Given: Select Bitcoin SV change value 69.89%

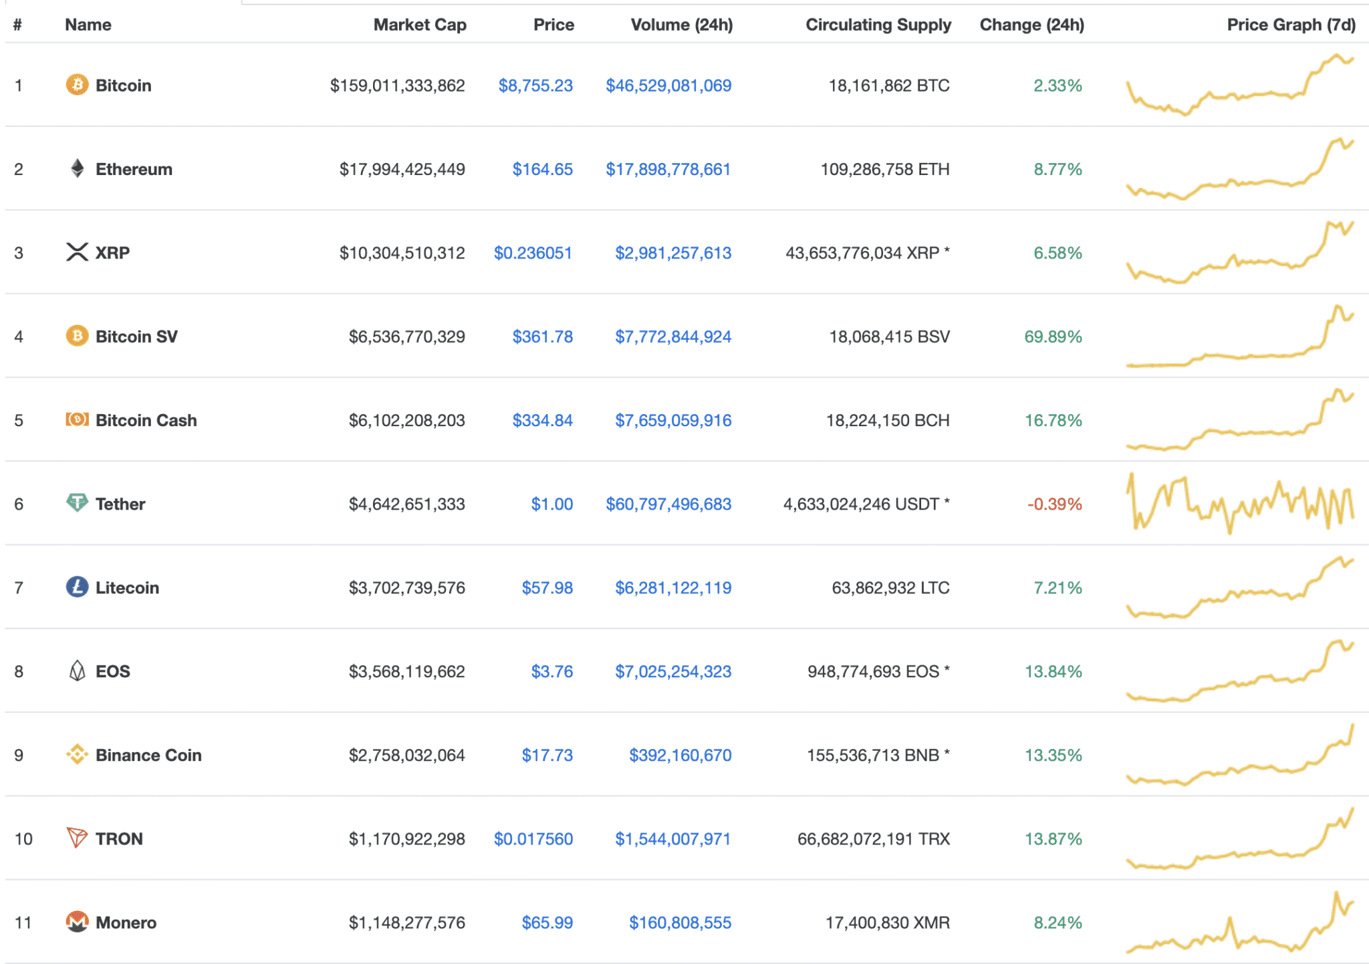Looking at the screenshot, I should 1053,337.
